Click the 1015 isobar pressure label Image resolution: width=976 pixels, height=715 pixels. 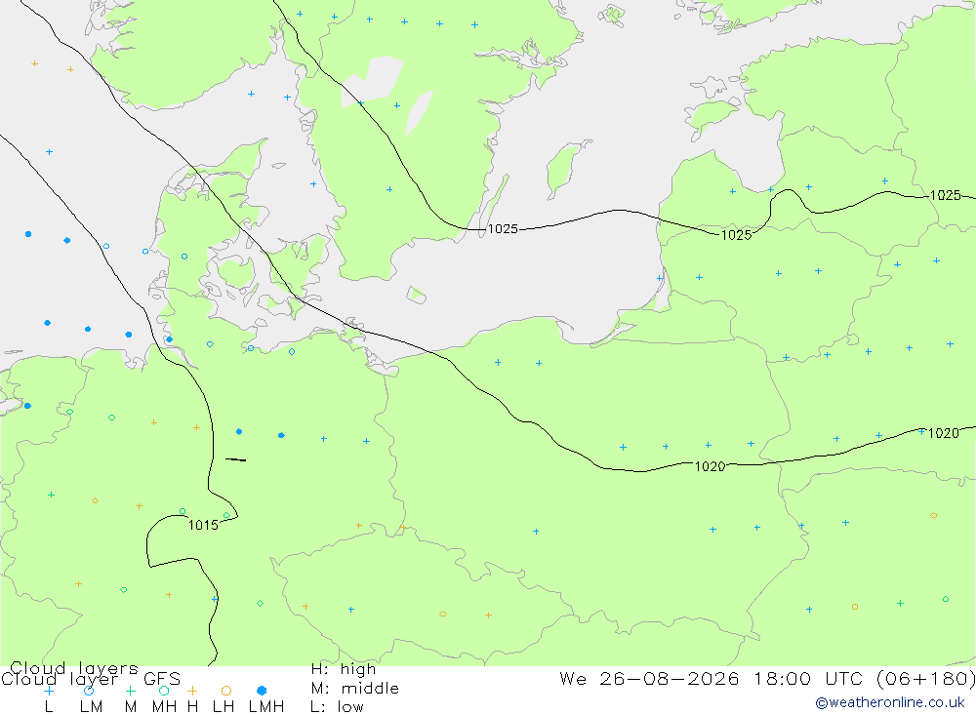[204, 525]
